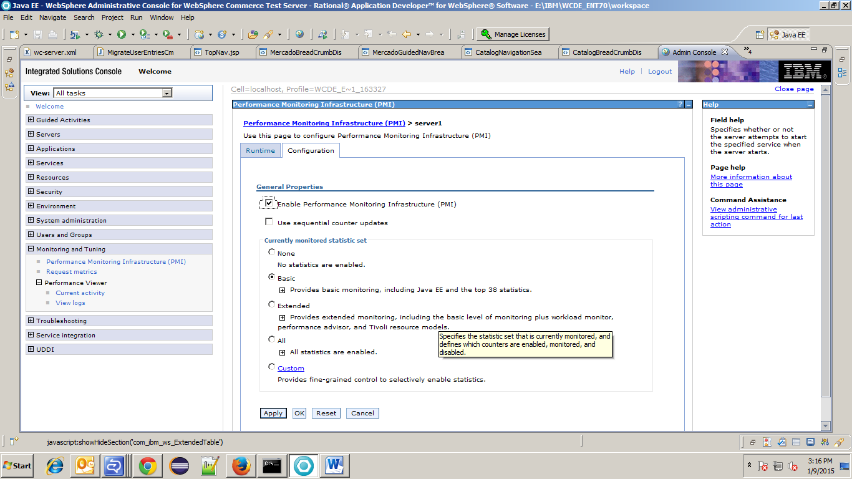Uncheck Enable Performance Monitoring Infrastructure (PMI)
The height and width of the screenshot is (479, 852).
tap(269, 203)
